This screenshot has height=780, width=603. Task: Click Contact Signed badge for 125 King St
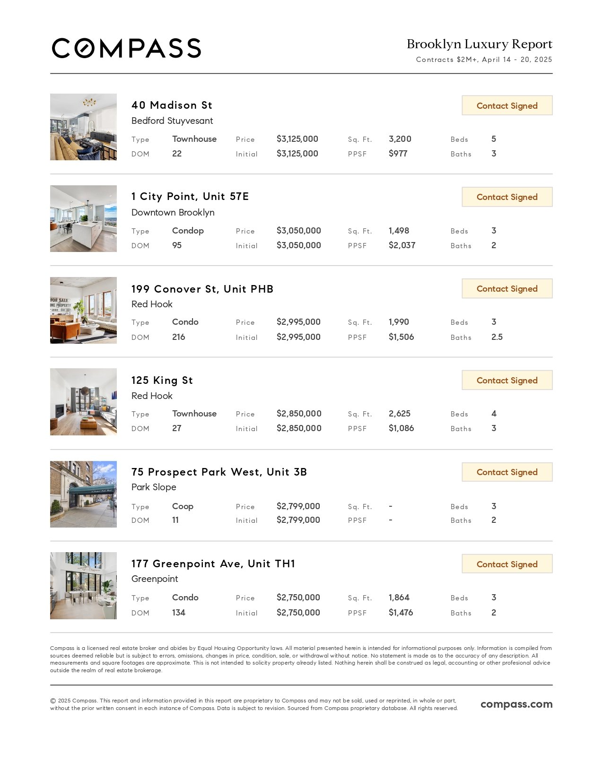[507, 380]
